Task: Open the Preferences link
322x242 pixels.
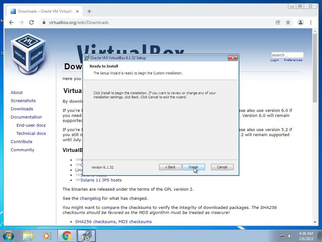Action: coord(293,60)
